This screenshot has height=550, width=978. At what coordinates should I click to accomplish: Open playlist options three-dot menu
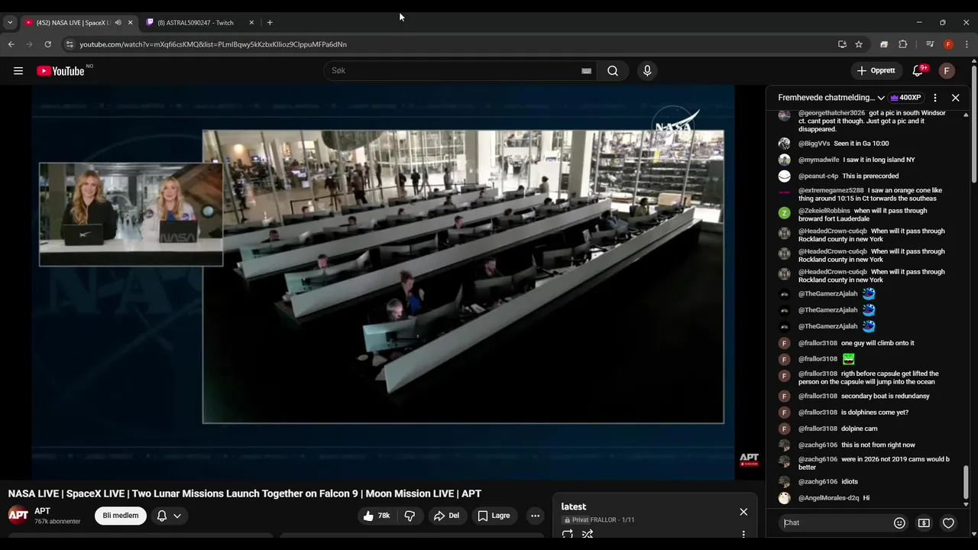[x=743, y=534]
